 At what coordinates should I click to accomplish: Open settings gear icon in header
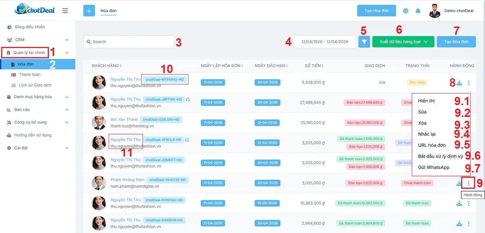[406, 11]
